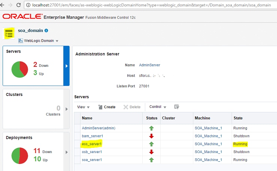
Task: Click the Deployments pie chart
Action: 19,156
